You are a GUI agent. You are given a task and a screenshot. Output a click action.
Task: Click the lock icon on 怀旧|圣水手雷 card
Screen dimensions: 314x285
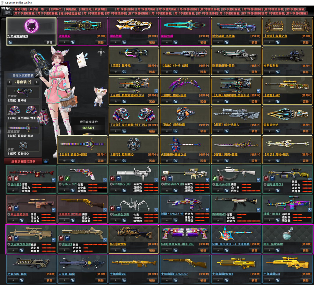pyautogui.click(x=278, y=250)
